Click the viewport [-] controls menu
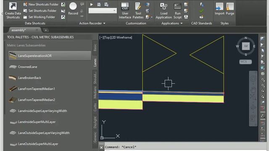The width and height of the screenshot is (269, 151). pos(101,37)
